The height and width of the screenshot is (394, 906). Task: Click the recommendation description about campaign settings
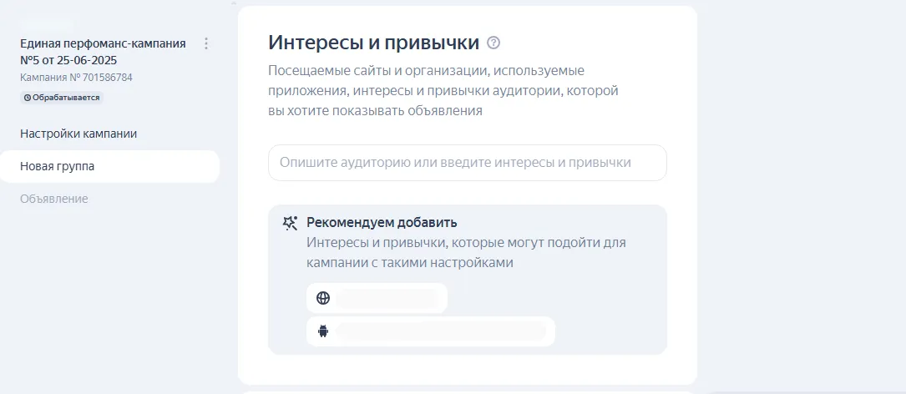[466, 252]
